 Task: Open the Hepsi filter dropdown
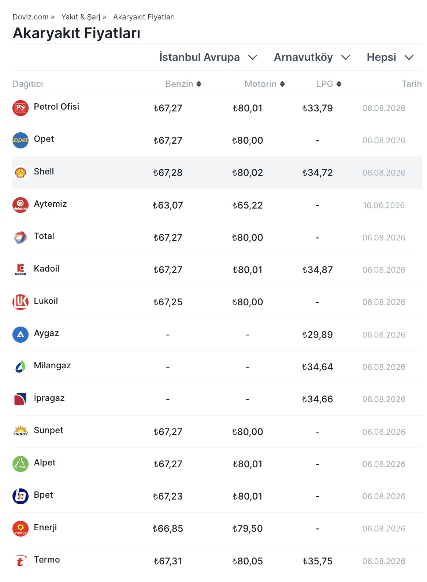point(390,57)
